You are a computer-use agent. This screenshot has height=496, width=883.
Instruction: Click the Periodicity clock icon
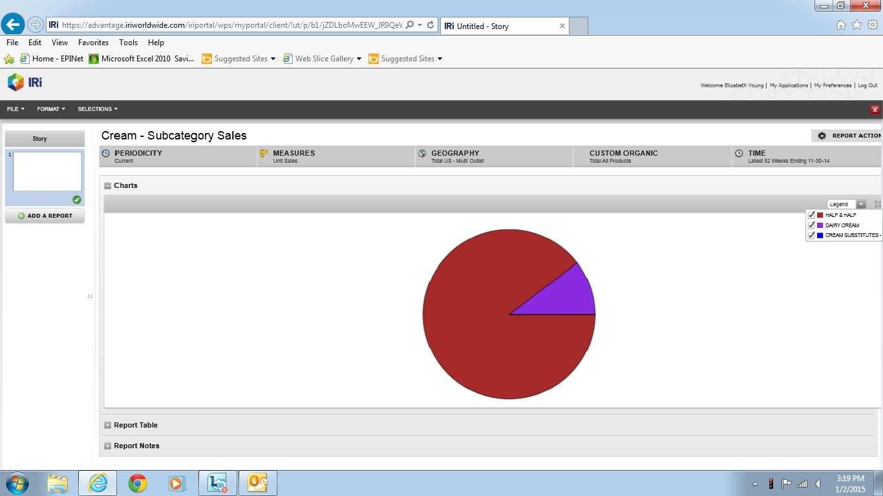tap(106, 154)
